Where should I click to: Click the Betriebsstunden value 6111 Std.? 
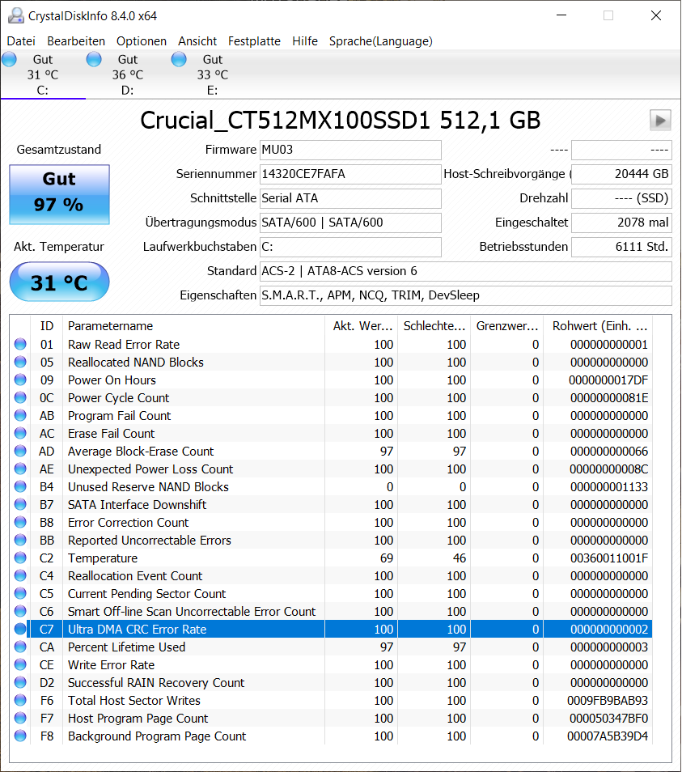(x=621, y=247)
